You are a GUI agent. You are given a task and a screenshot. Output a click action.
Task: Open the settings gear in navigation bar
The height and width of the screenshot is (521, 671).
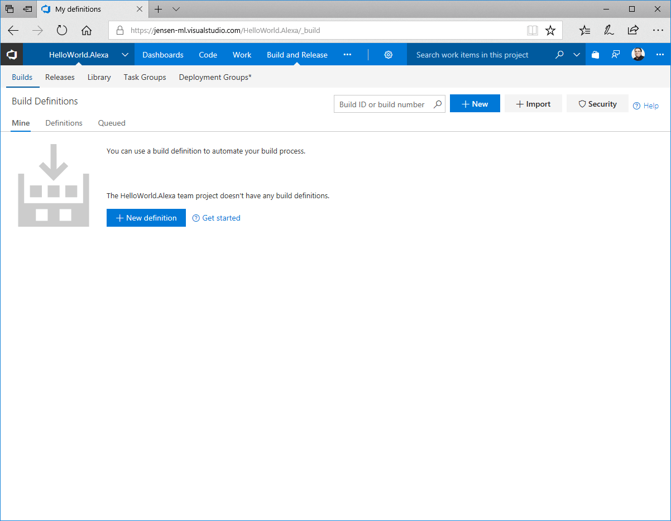click(389, 55)
